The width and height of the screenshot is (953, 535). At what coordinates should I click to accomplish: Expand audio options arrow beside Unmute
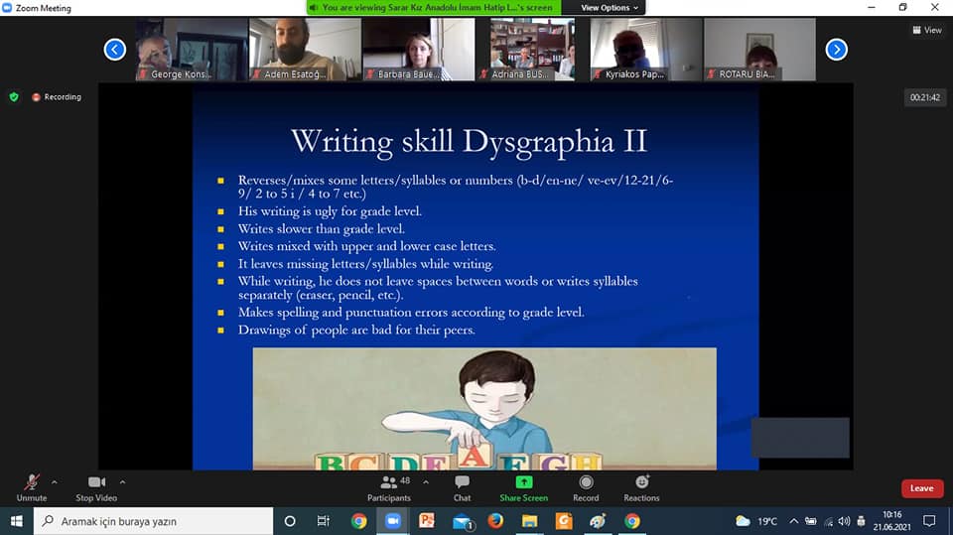point(54,482)
